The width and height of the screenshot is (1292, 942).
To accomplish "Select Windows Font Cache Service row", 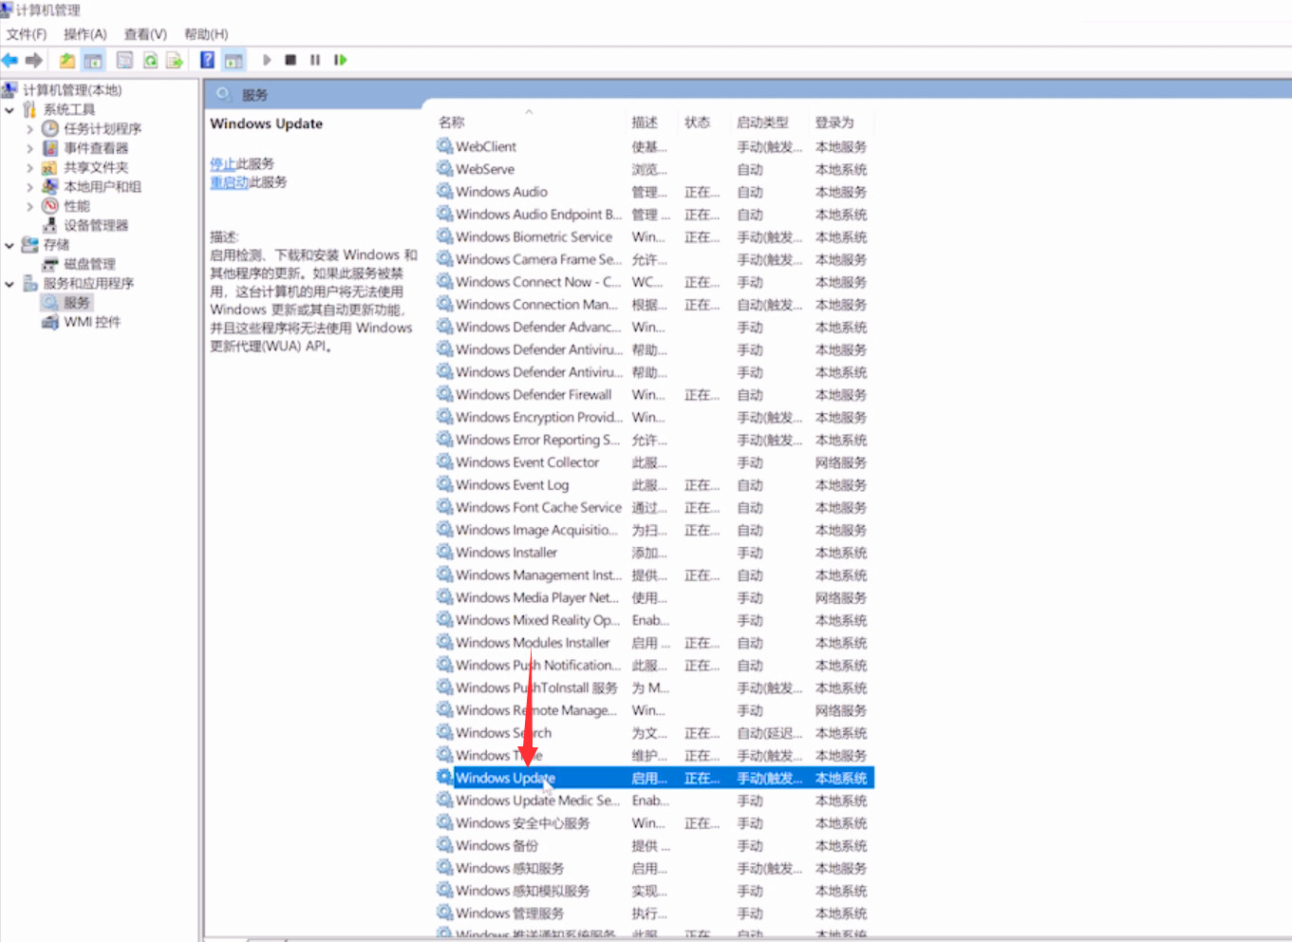I will [654, 508].
